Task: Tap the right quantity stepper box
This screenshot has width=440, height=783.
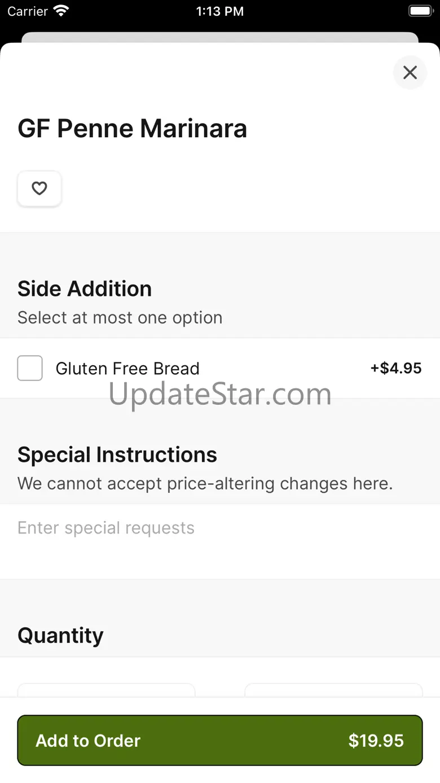Action: [333, 690]
